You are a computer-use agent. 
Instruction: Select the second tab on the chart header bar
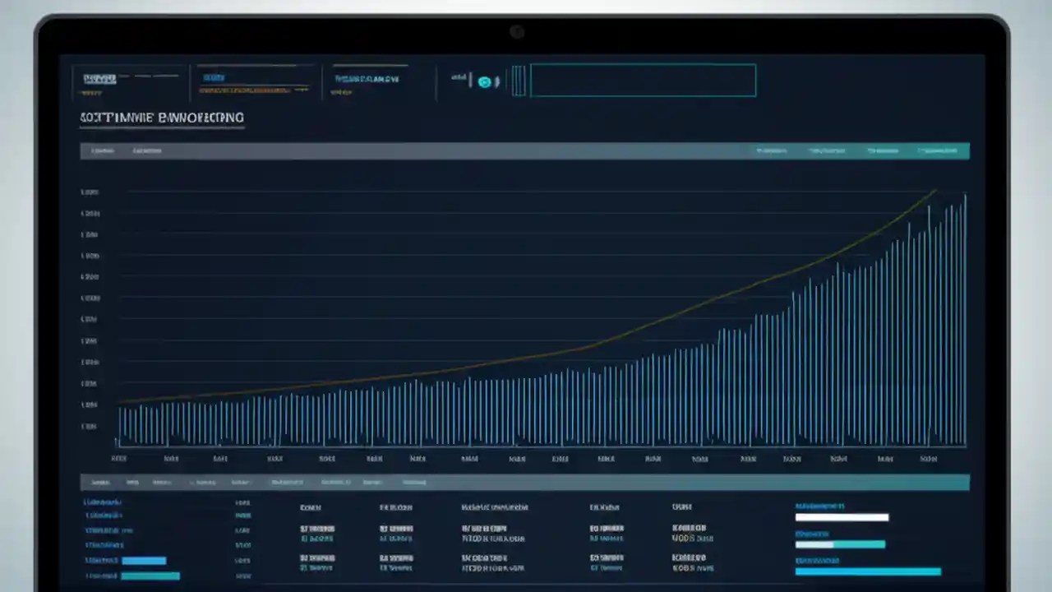coord(146,150)
